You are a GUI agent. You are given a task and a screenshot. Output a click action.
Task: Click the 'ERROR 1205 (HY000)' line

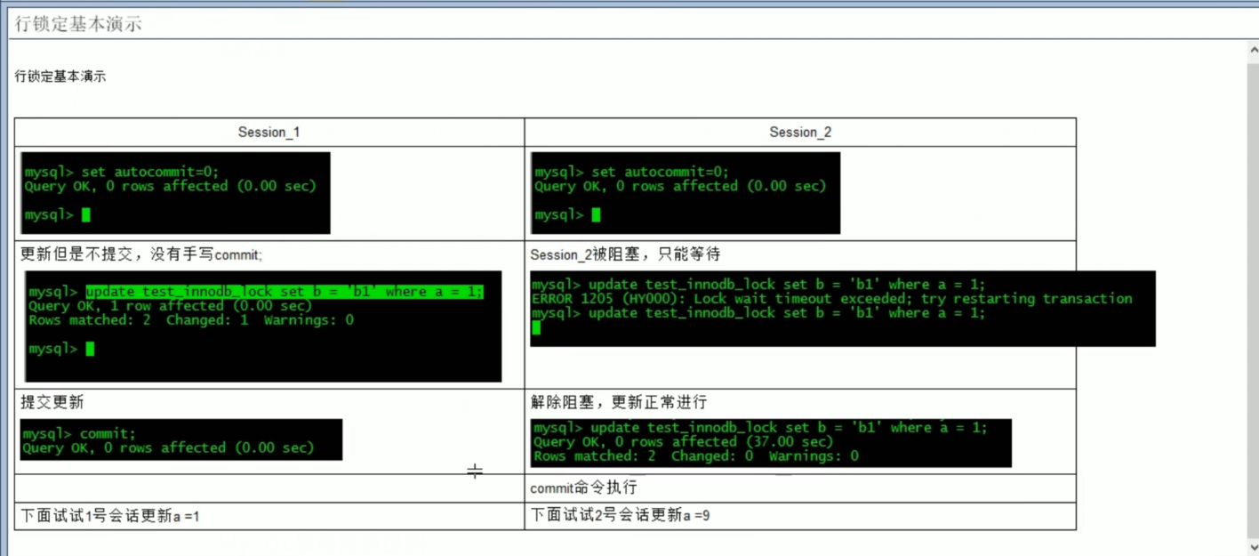[x=832, y=299]
